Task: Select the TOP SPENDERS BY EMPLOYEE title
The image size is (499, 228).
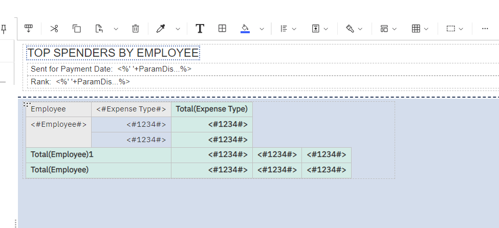Action: [x=113, y=53]
